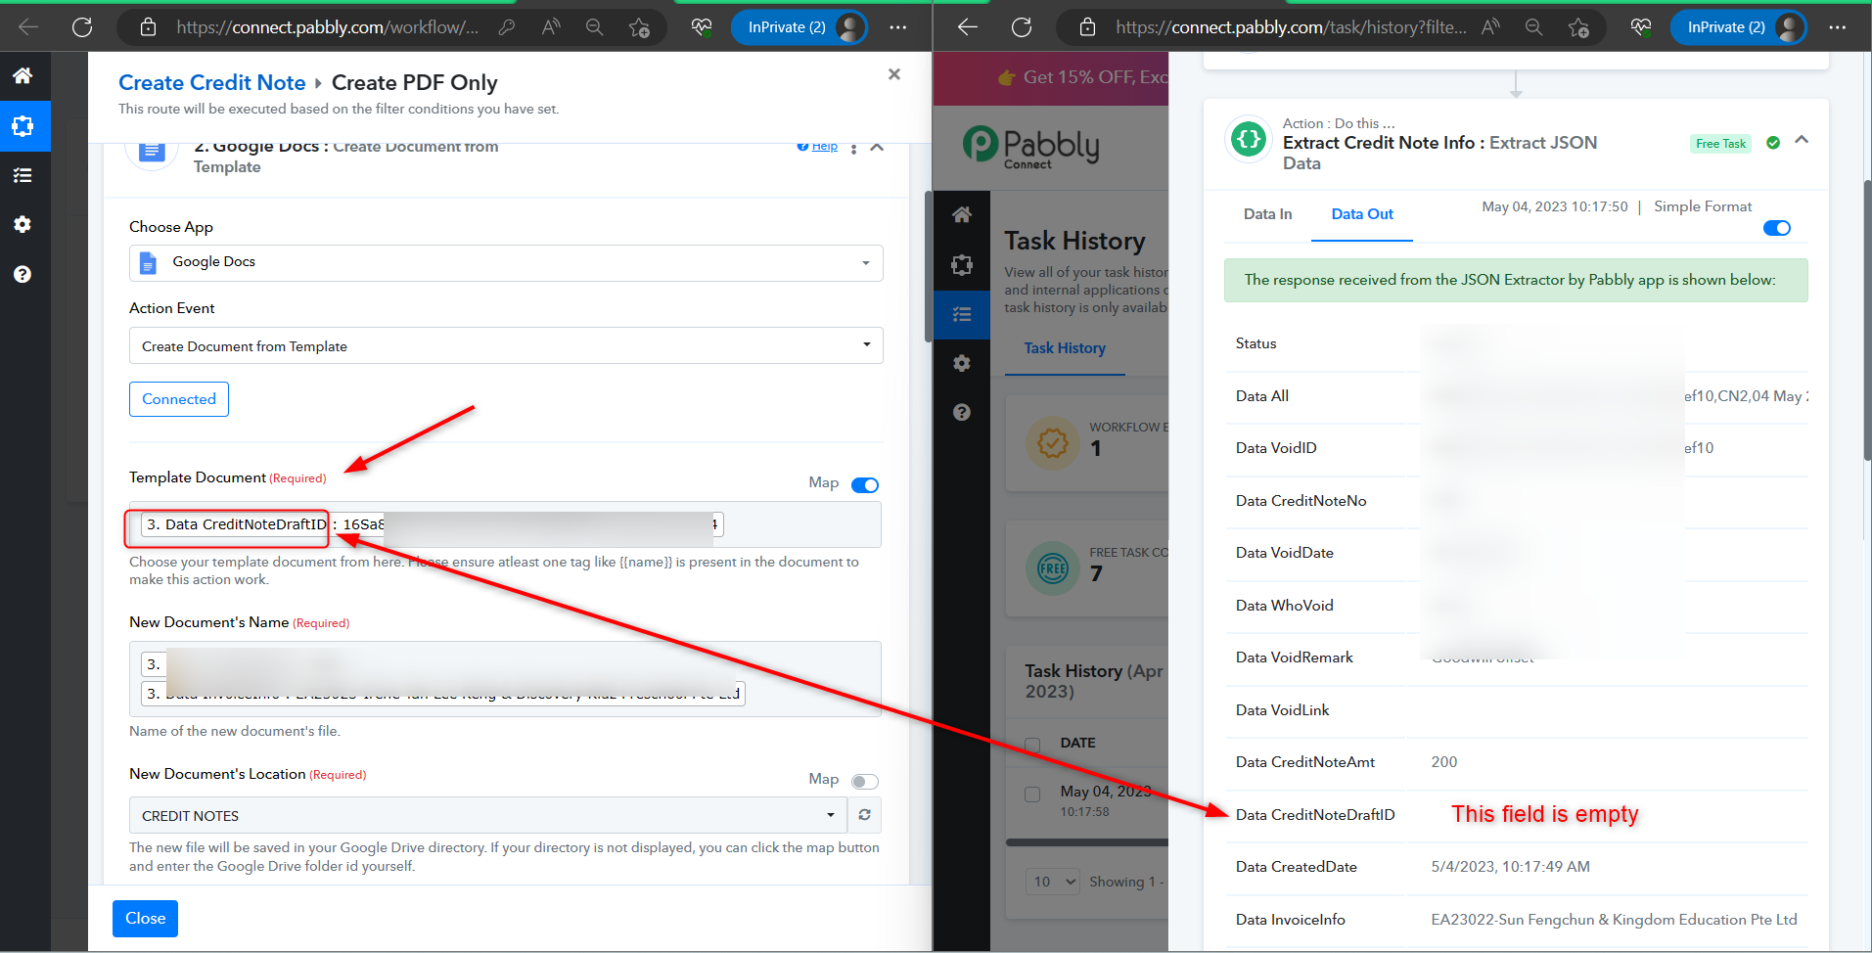Open the CREDIT NOTES location dropdown
Screen dimensions: 1872x953
(x=488, y=815)
